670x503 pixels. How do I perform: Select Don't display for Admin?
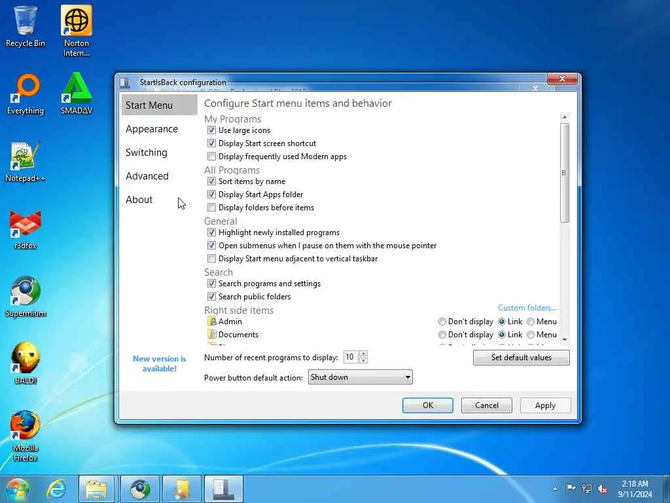(442, 322)
